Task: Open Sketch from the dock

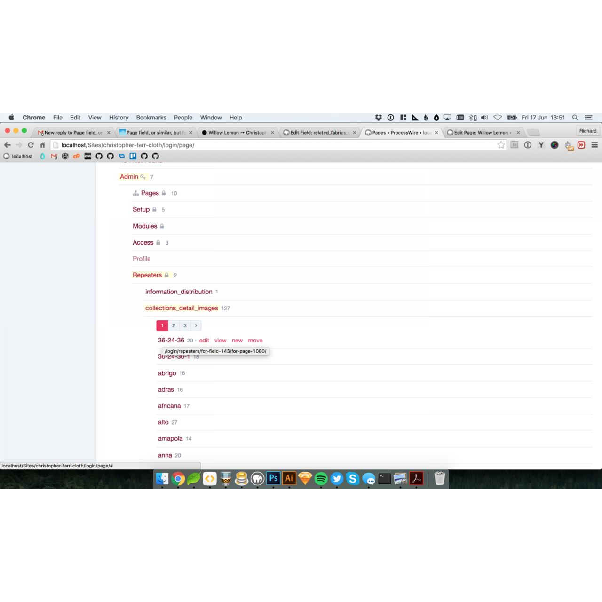Action: point(305,478)
